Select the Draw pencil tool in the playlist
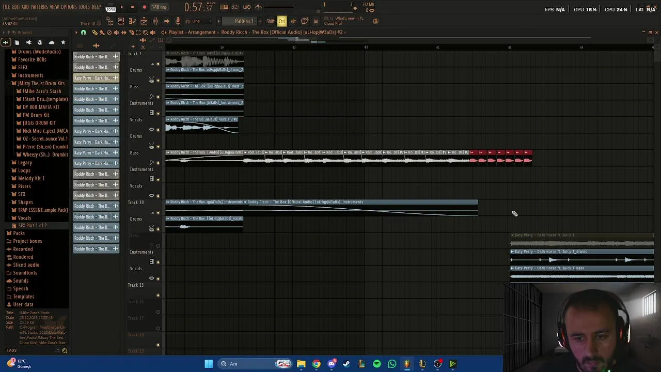 (95, 33)
